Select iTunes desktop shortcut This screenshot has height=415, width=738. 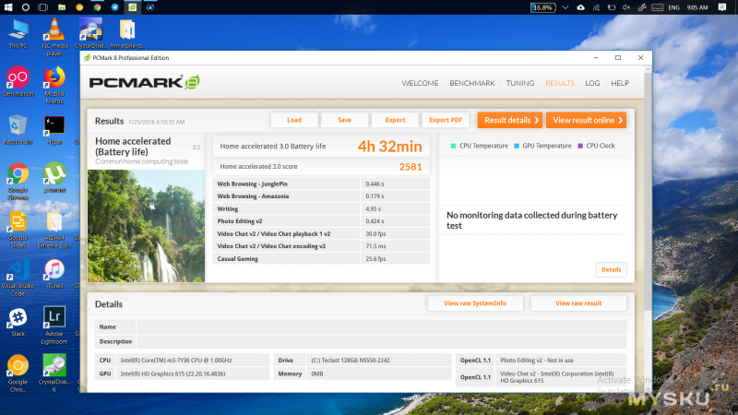pyautogui.click(x=54, y=274)
